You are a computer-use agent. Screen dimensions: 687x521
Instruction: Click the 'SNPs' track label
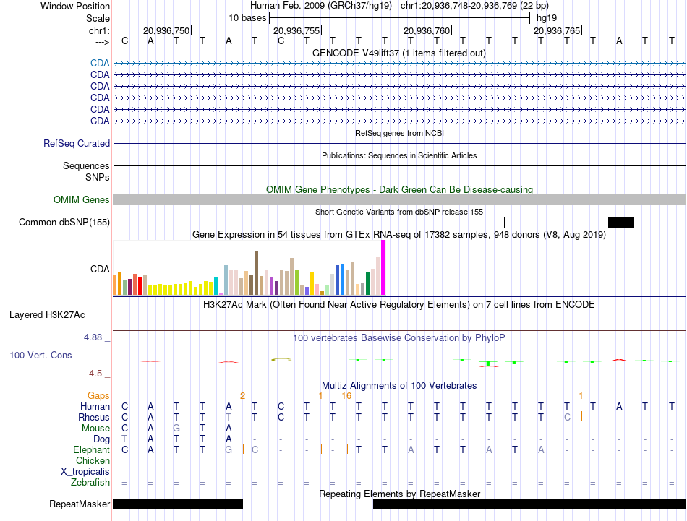pyautogui.click(x=98, y=177)
